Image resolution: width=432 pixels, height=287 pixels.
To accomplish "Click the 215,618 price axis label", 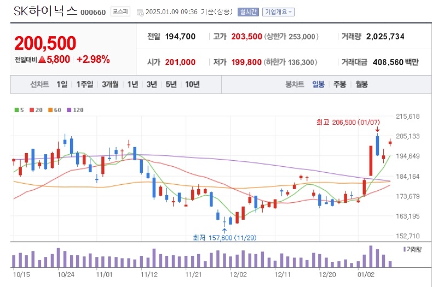I will 408,116.
